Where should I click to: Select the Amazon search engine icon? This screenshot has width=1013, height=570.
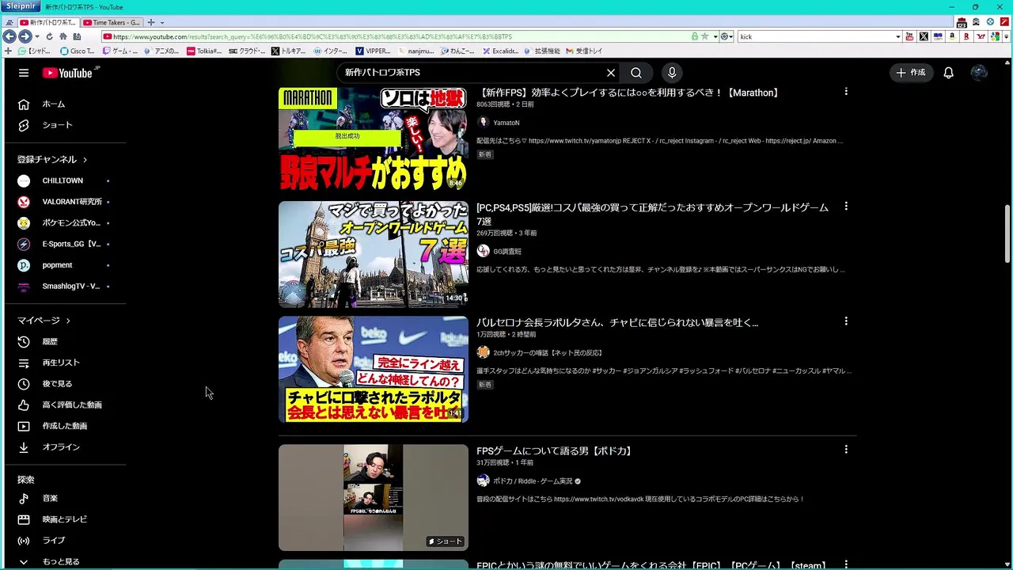coord(952,36)
